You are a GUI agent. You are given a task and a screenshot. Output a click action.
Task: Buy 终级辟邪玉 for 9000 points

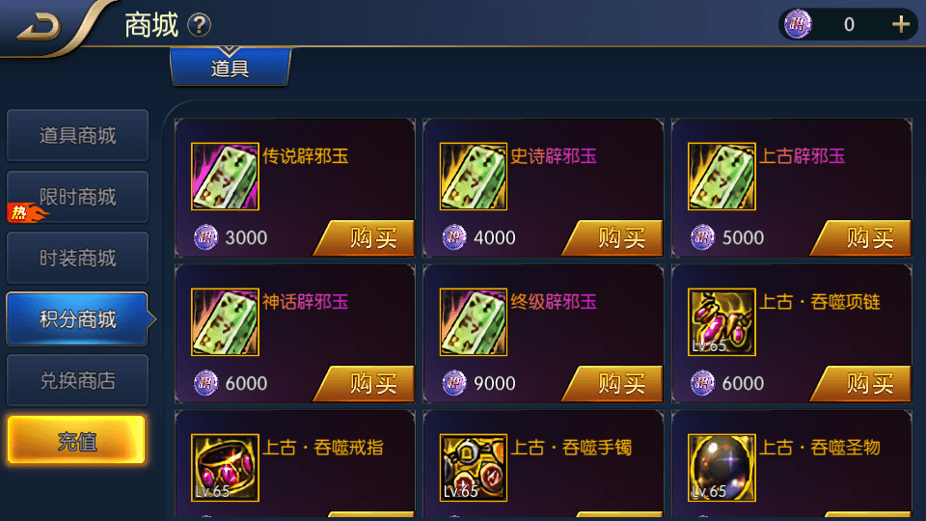[x=613, y=384]
